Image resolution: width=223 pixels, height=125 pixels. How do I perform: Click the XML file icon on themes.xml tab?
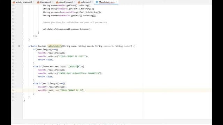coord(38,2)
